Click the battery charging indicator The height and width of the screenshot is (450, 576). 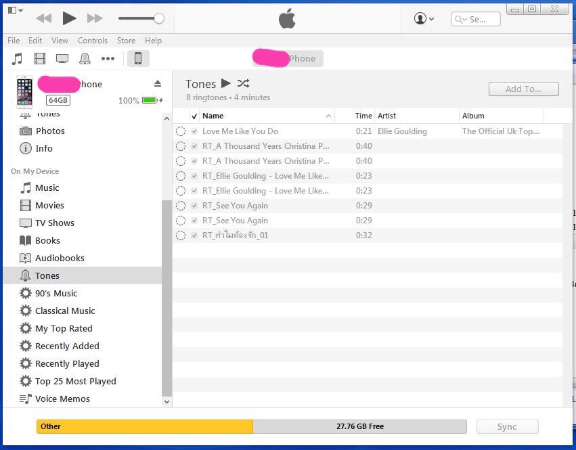(x=152, y=100)
